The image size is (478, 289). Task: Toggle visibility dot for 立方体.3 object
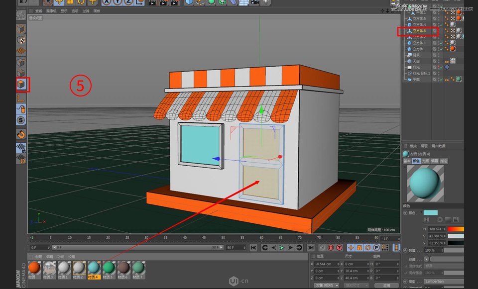tap(438, 31)
